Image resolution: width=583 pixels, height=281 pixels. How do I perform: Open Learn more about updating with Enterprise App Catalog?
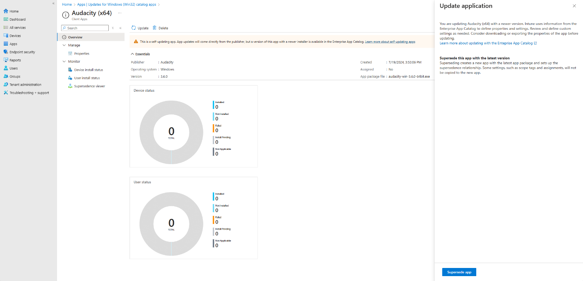coord(488,43)
